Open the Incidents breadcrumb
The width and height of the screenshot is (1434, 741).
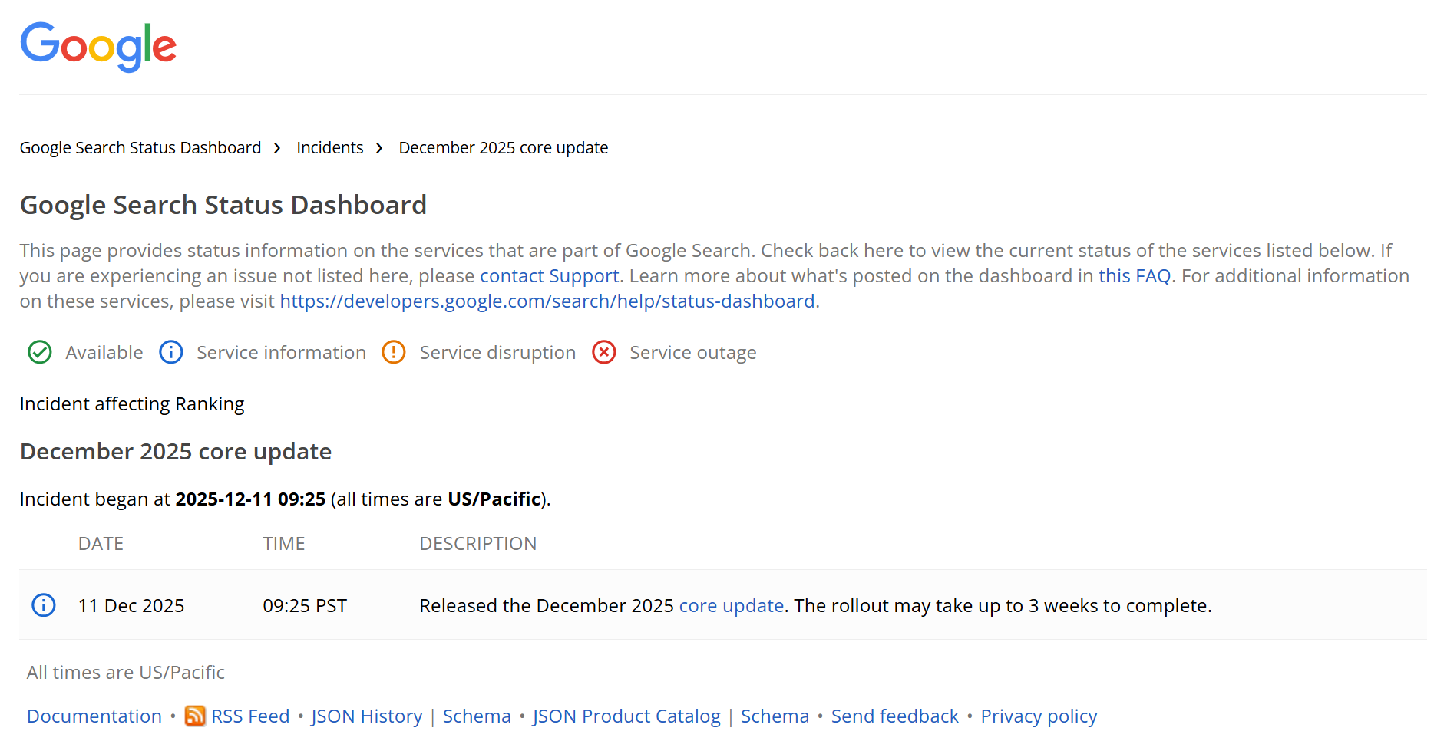329,147
